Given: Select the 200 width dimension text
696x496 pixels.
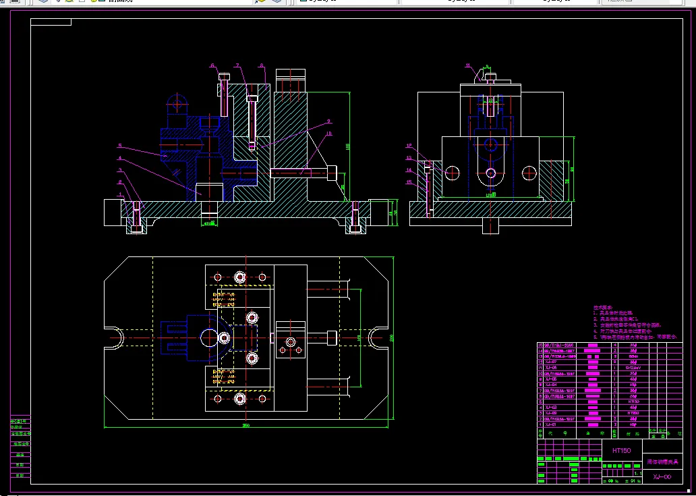Looking at the screenshot, I should coord(391,338).
